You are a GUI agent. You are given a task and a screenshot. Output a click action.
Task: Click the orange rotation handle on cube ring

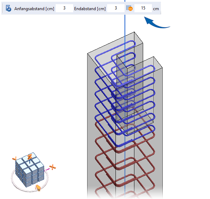pyautogui.click(x=38, y=187)
